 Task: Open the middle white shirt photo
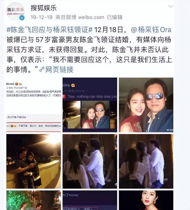point(90,161)
